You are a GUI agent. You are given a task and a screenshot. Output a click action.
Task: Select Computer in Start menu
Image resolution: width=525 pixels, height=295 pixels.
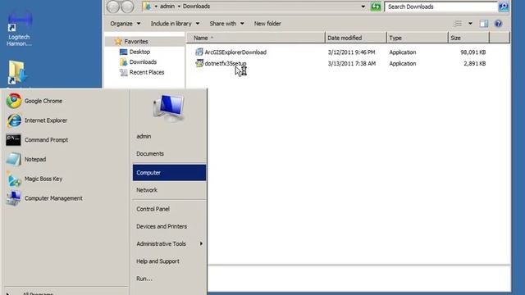click(x=170, y=173)
